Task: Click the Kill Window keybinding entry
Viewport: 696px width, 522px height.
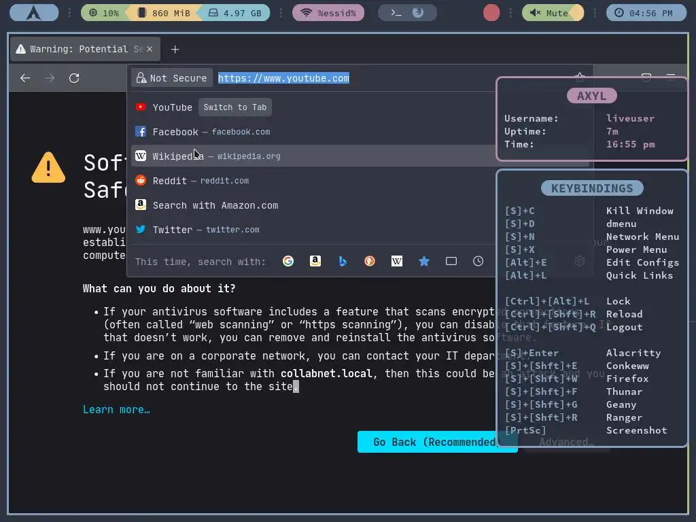Action: tap(640, 211)
